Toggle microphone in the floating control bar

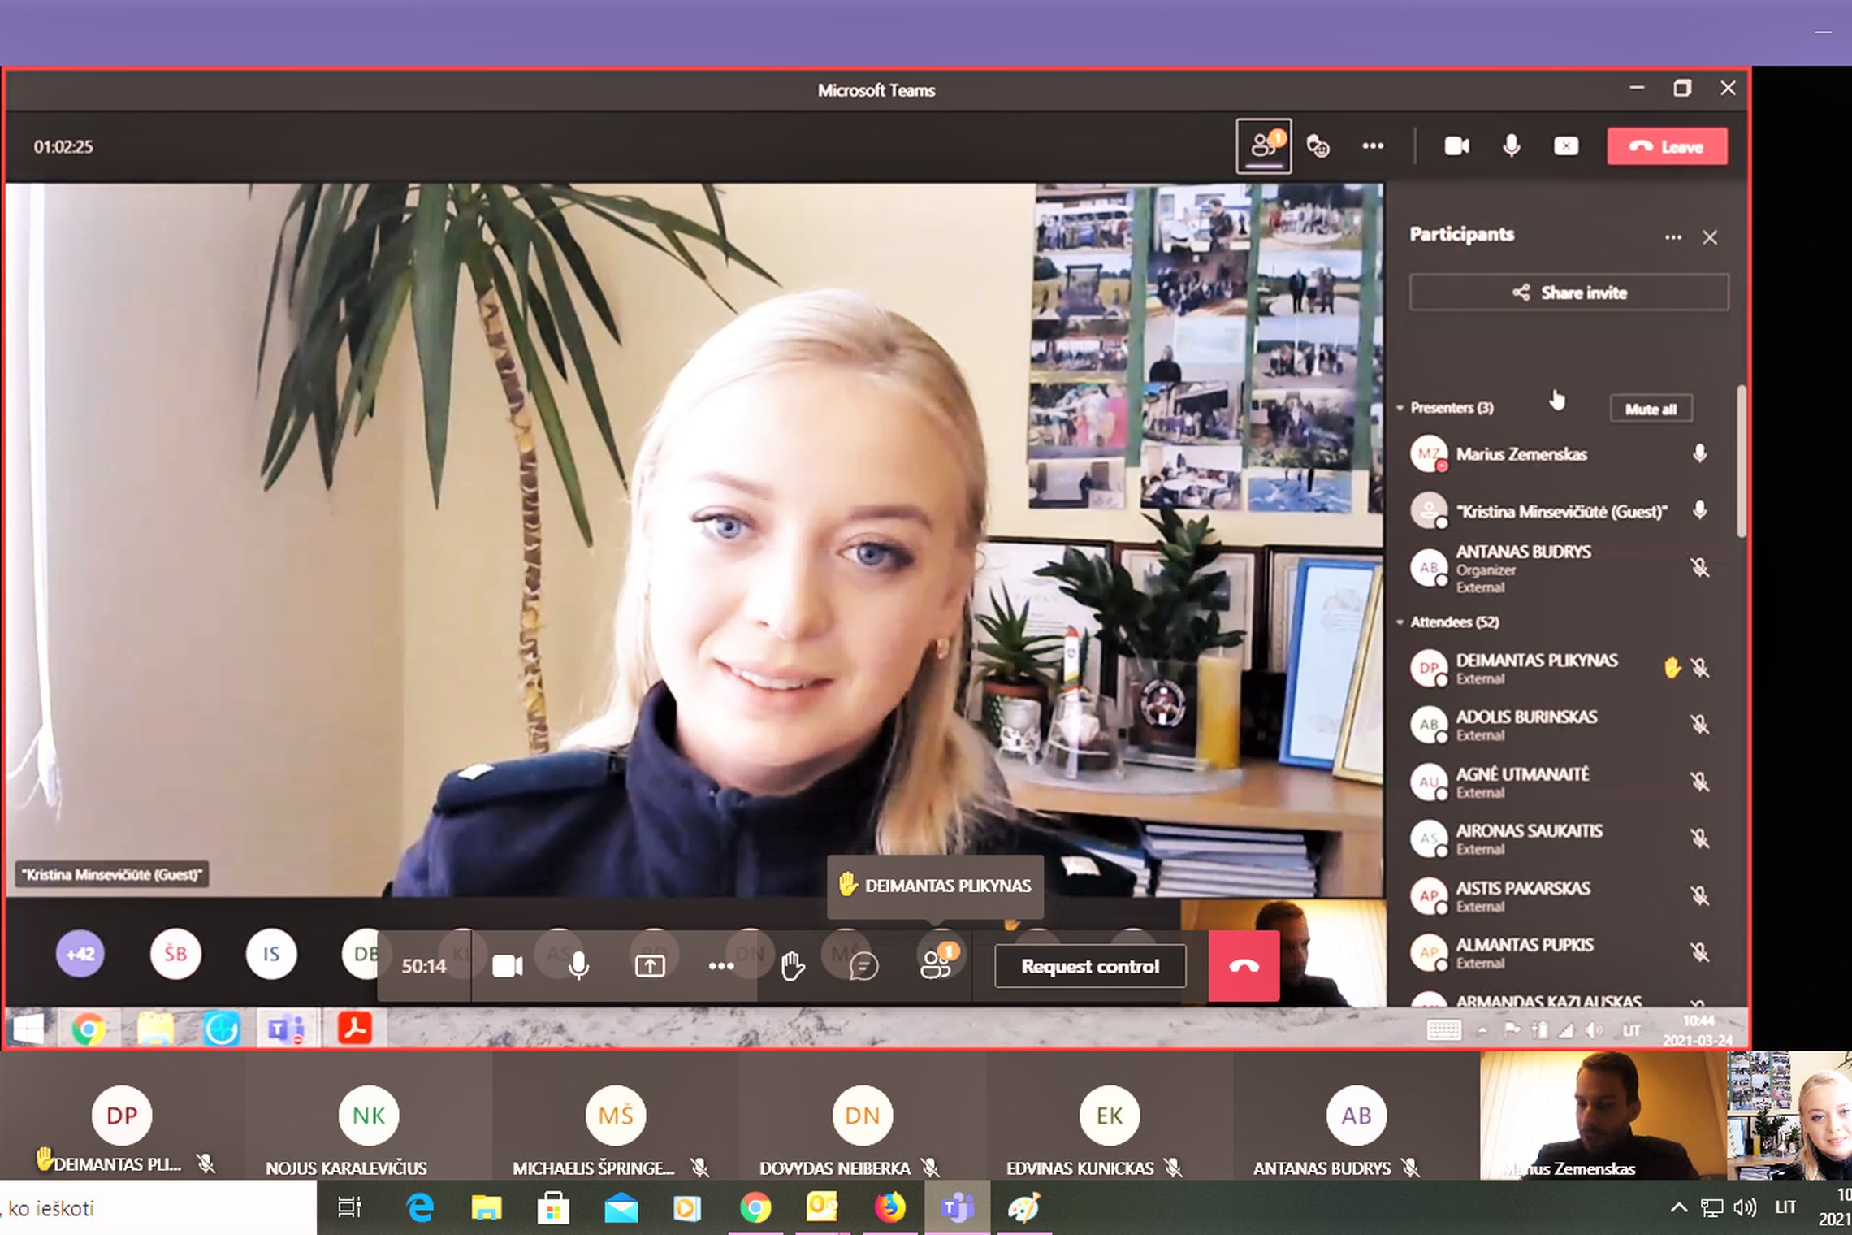pos(578,966)
